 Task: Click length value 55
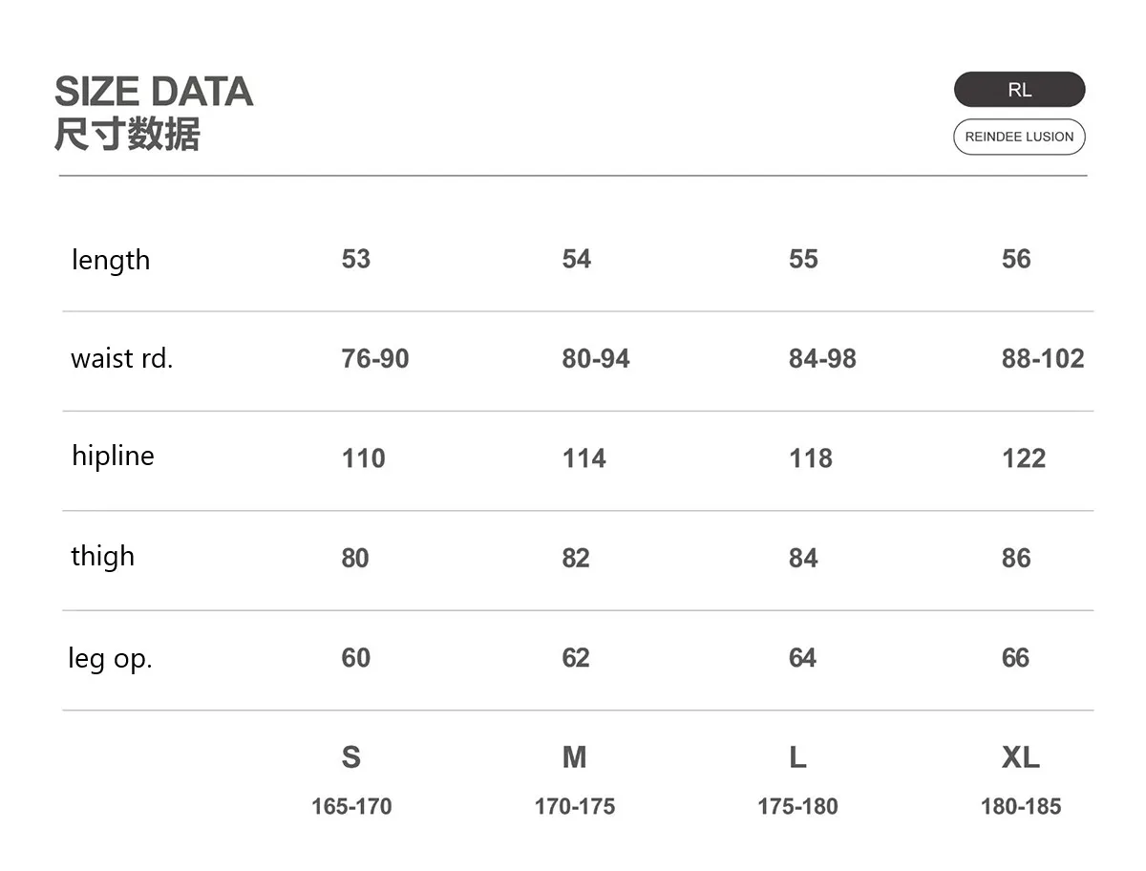click(803, 259)
